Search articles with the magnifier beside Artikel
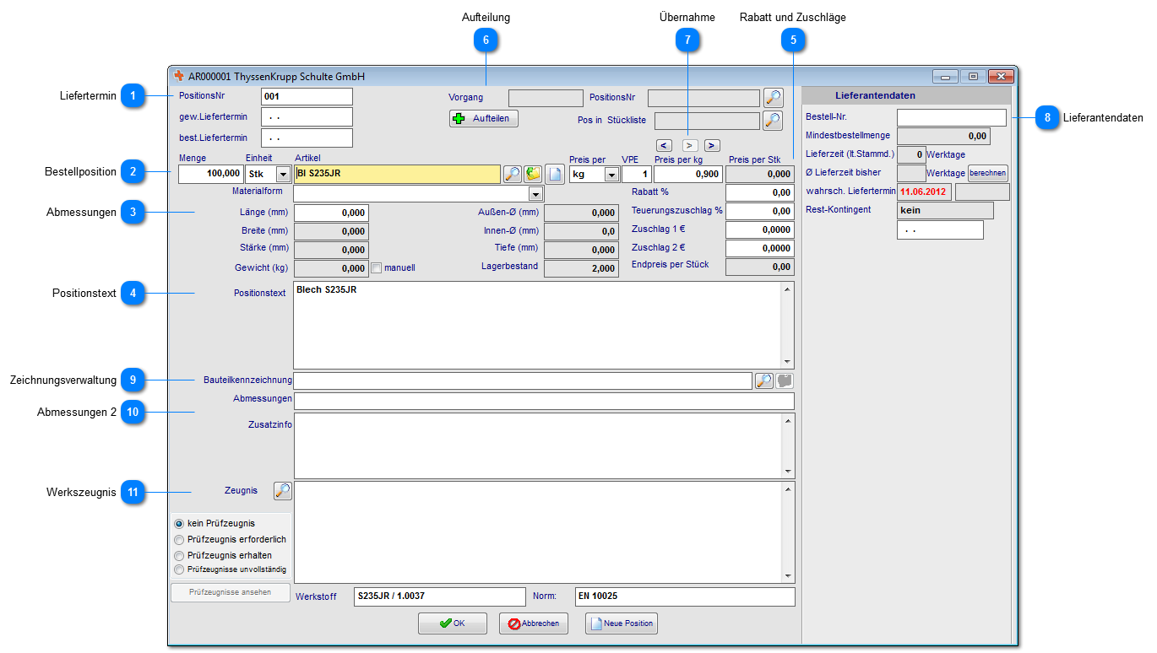 click(x=512, y=175)
